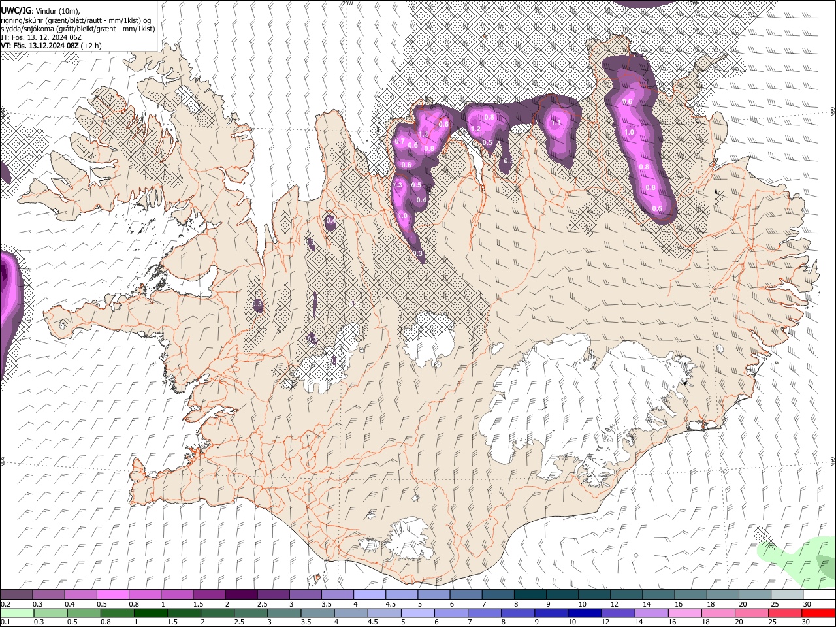The image size is (836, 627).
Task: Click the 66N latitude label on the right edge
Action: (833, 112)
